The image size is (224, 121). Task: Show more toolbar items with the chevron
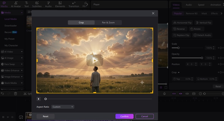pos(87,4)
